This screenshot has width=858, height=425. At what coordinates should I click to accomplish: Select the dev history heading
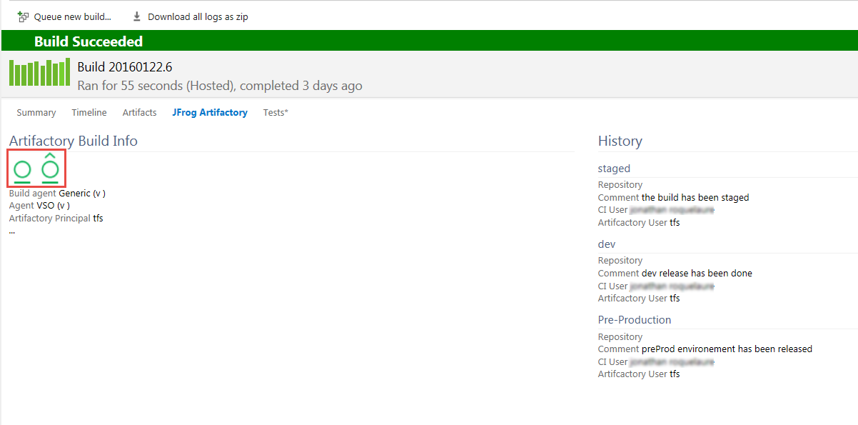click(x=607, y=244)
